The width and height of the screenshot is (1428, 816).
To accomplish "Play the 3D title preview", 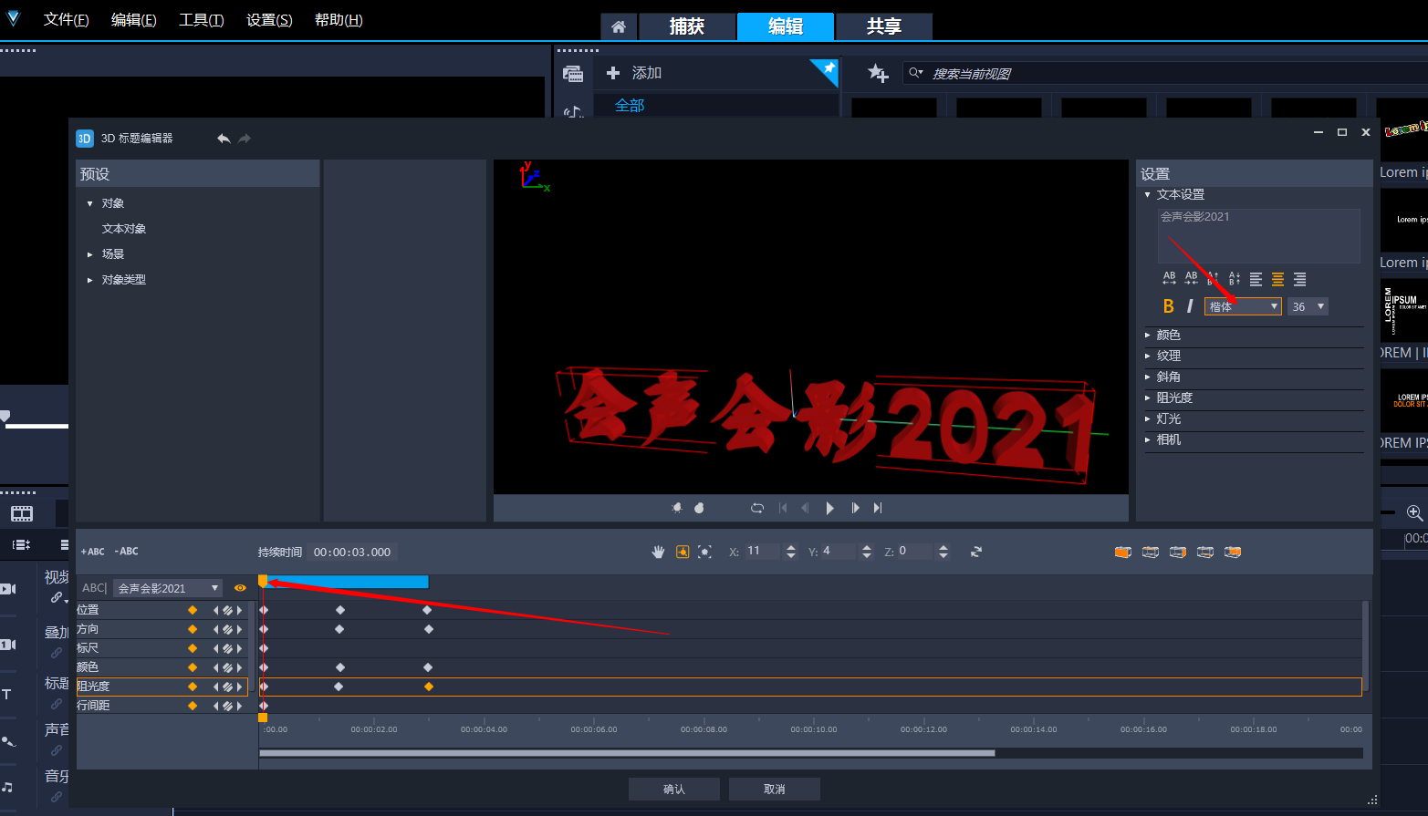I will [829, 508].
